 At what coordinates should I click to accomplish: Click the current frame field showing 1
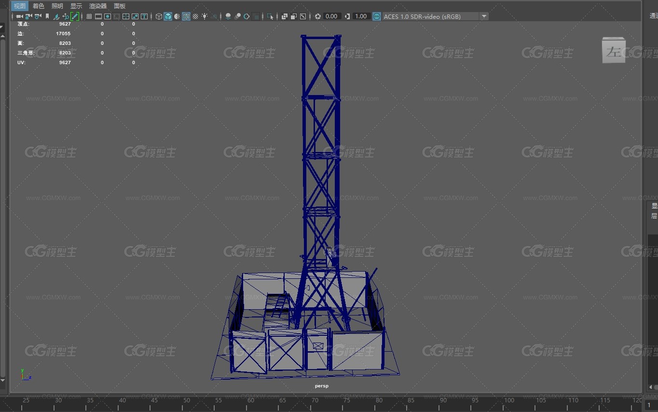tap(652, 405)
